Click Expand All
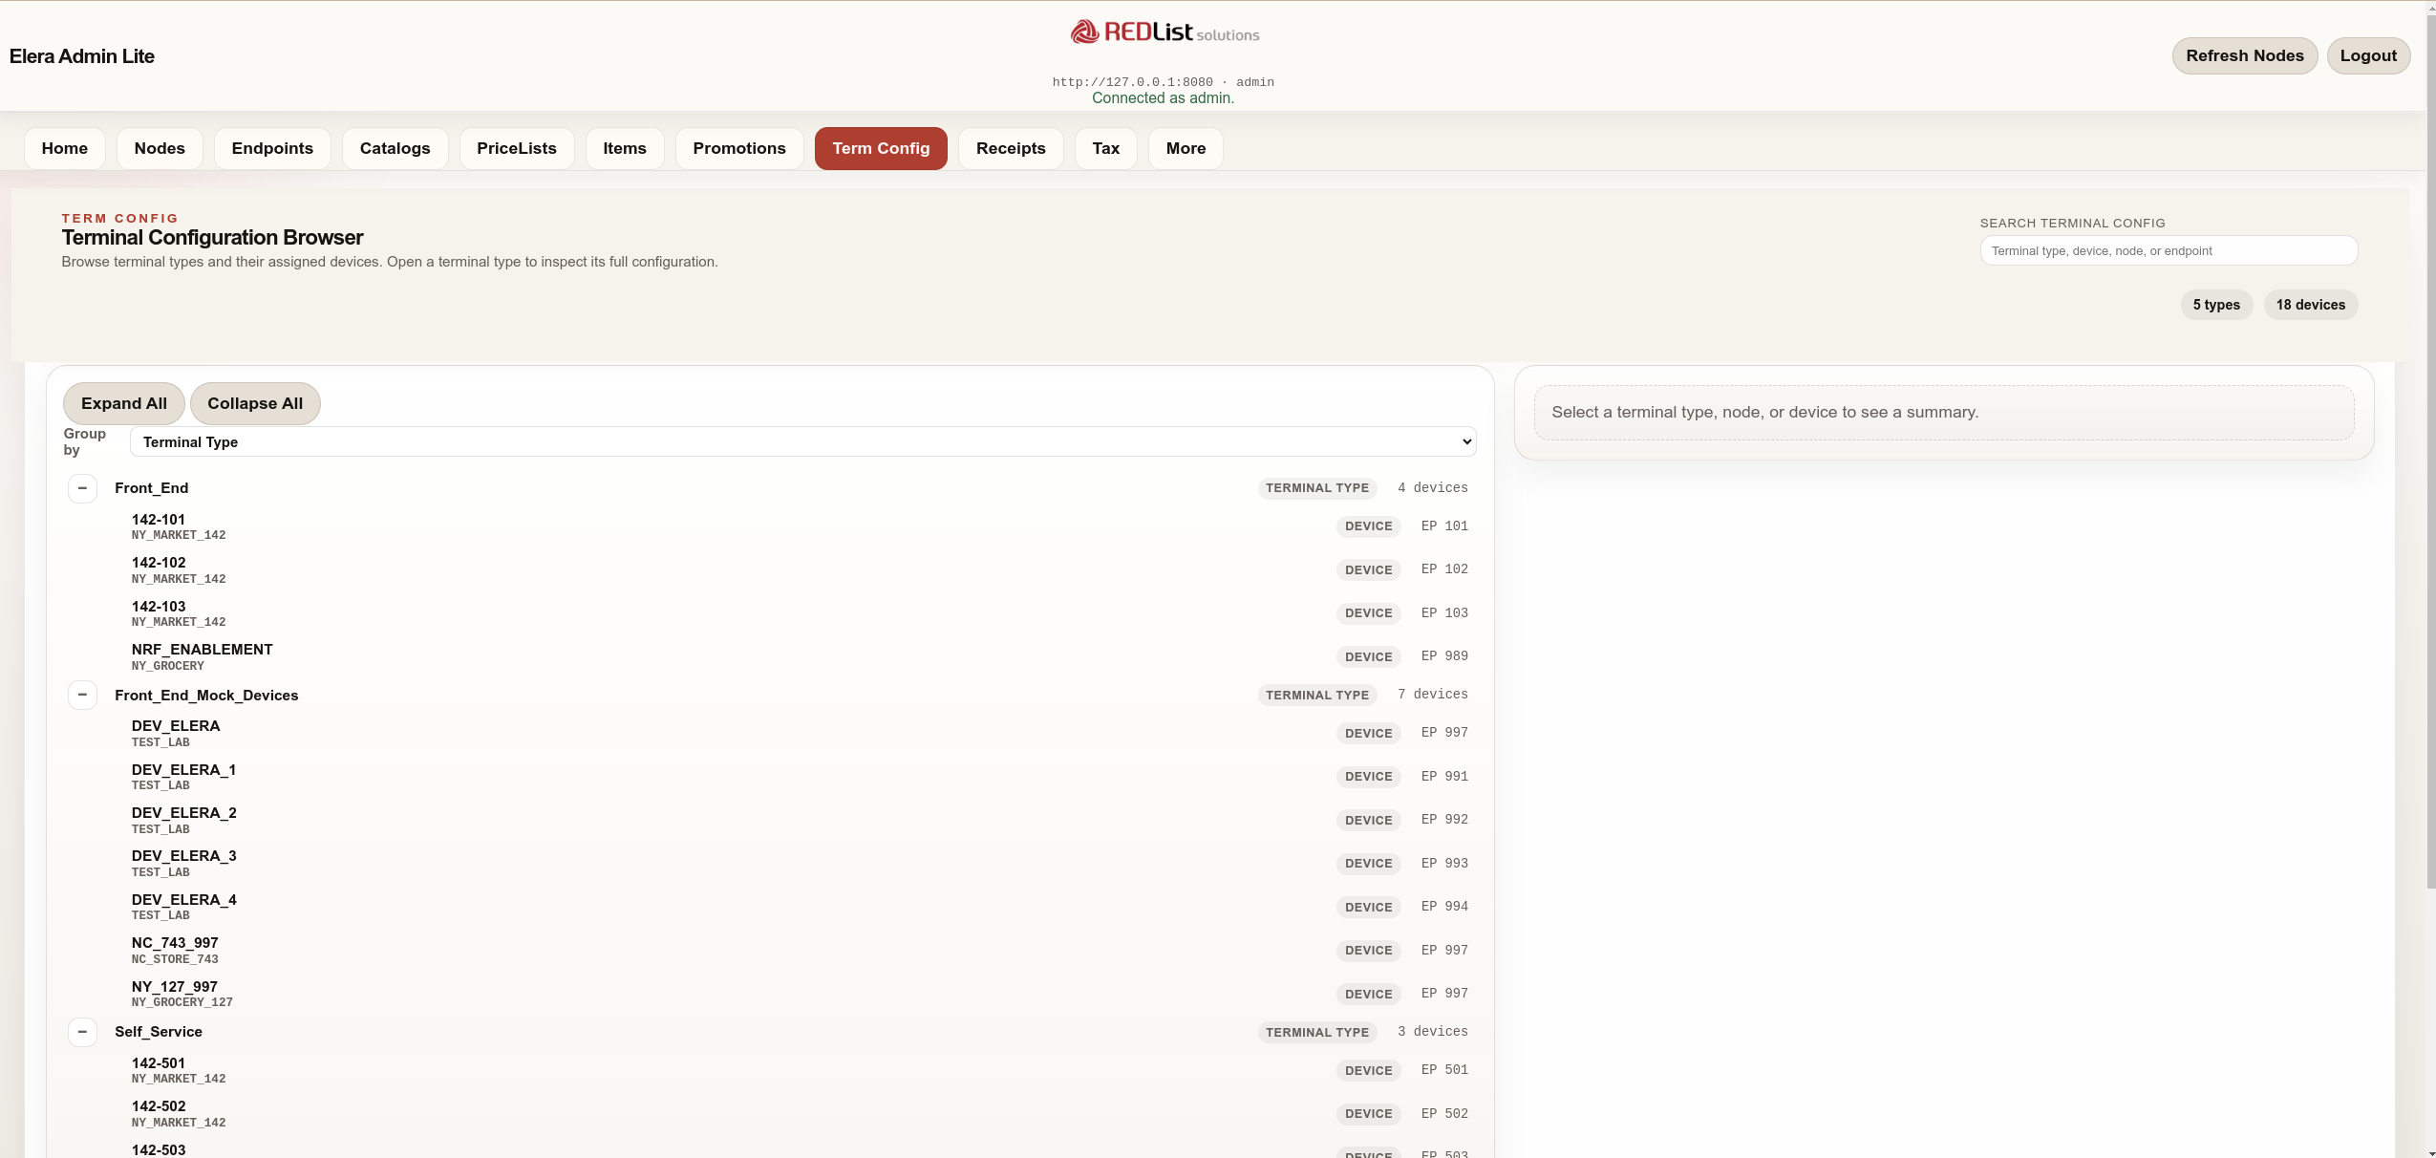Viewport: 2436px width, 1158px height. click(124, 403)
